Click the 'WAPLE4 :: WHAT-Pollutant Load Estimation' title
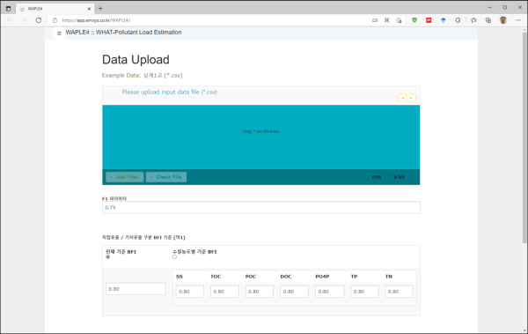This screenshot has width=528, height=334. pyautogui.click(x=123, y=33)
